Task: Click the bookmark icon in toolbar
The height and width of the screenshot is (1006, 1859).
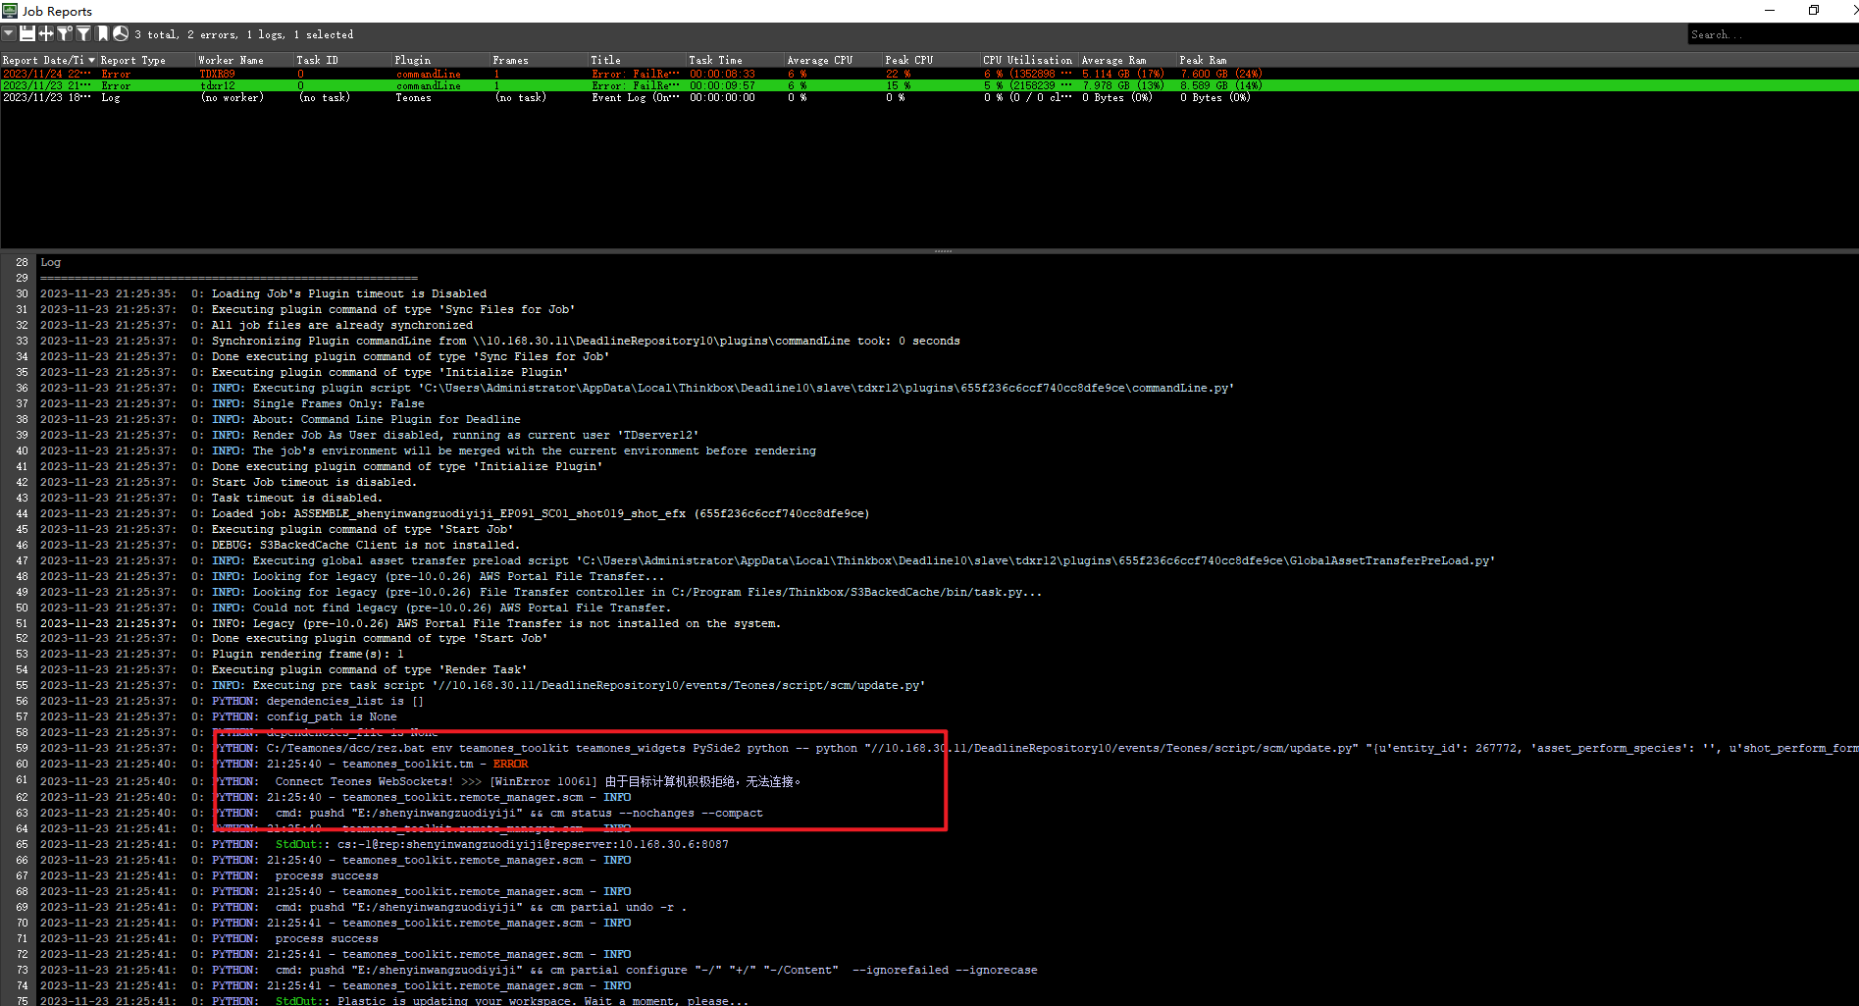Action: (102, 34)
